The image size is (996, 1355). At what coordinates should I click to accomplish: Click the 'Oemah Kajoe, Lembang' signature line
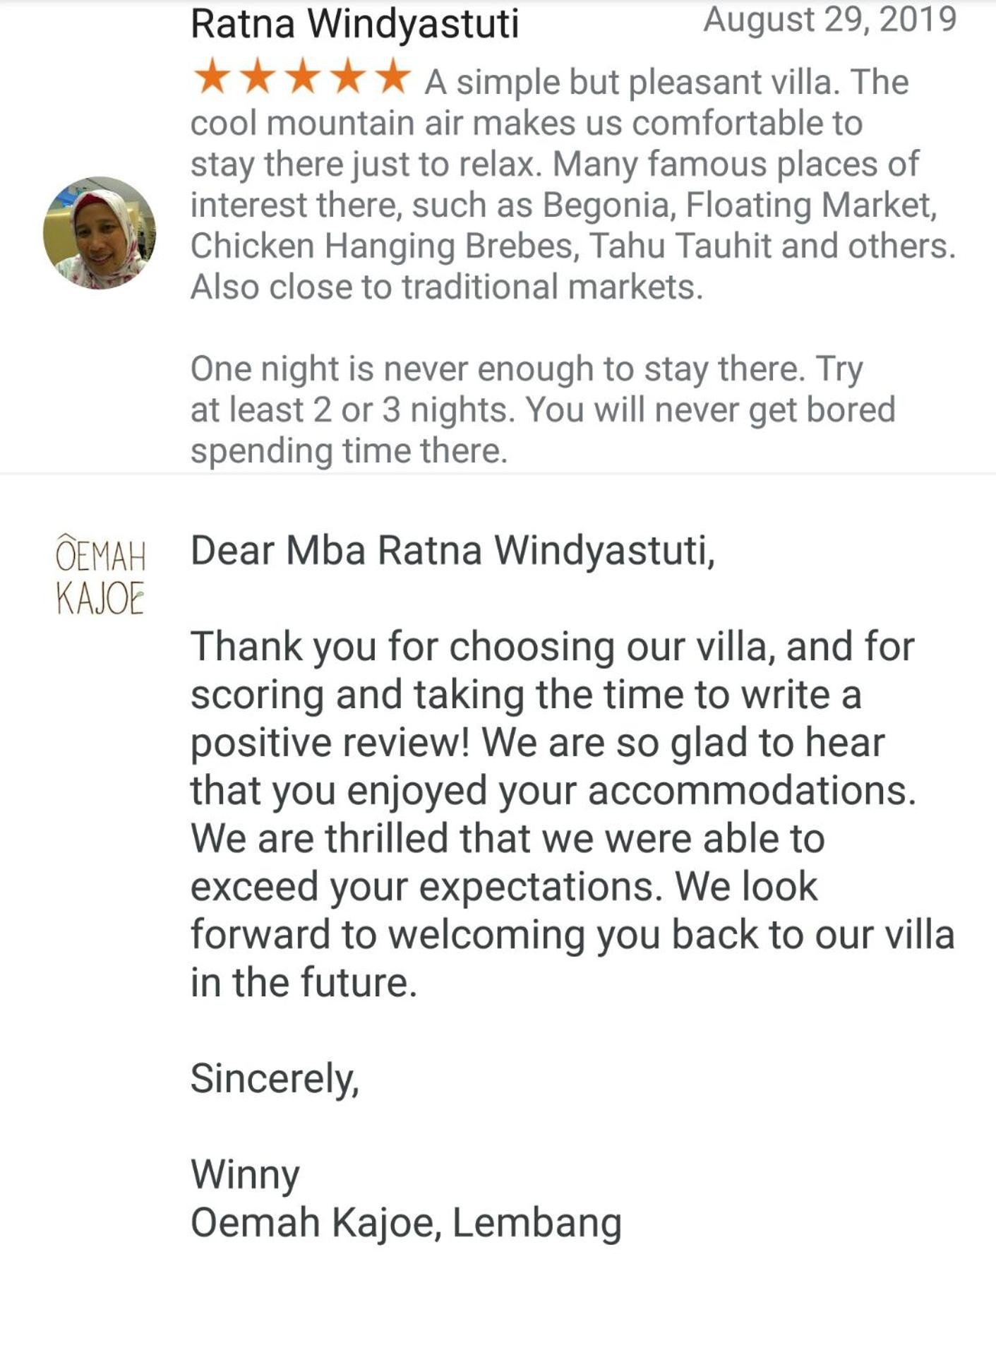[x=406, y=1223]
